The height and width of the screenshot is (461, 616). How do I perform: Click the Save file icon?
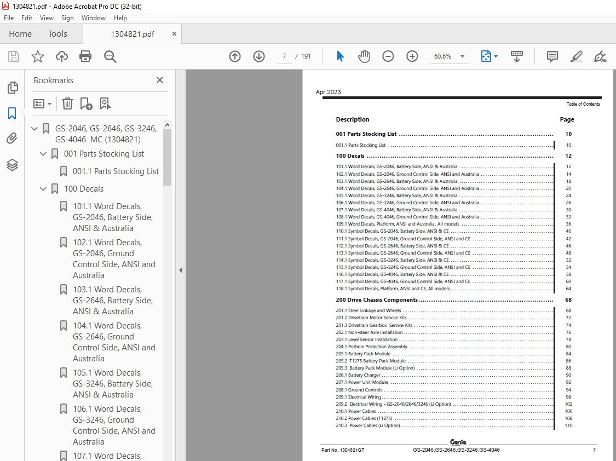(x=14, y=56)
